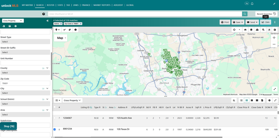
Task: Click the notification bell icon
Action: click(252, 4)
